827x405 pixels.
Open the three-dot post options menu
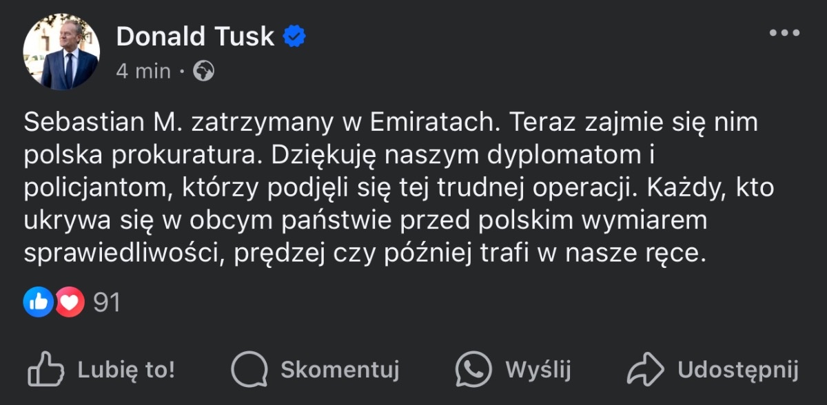(784, 33)
